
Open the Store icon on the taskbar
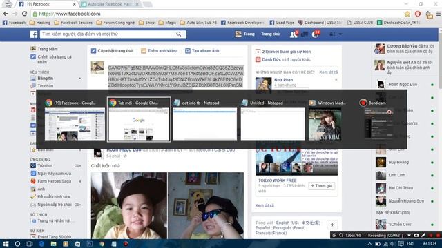click(77, 244)
